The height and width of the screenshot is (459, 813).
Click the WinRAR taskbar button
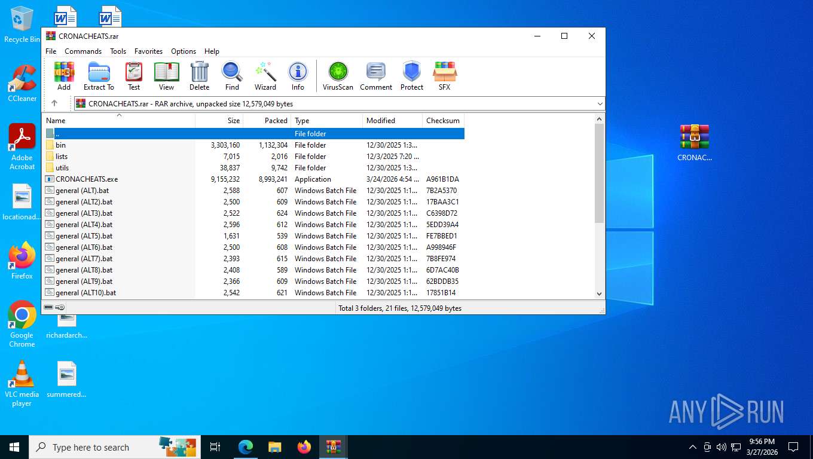coord(334,447)
